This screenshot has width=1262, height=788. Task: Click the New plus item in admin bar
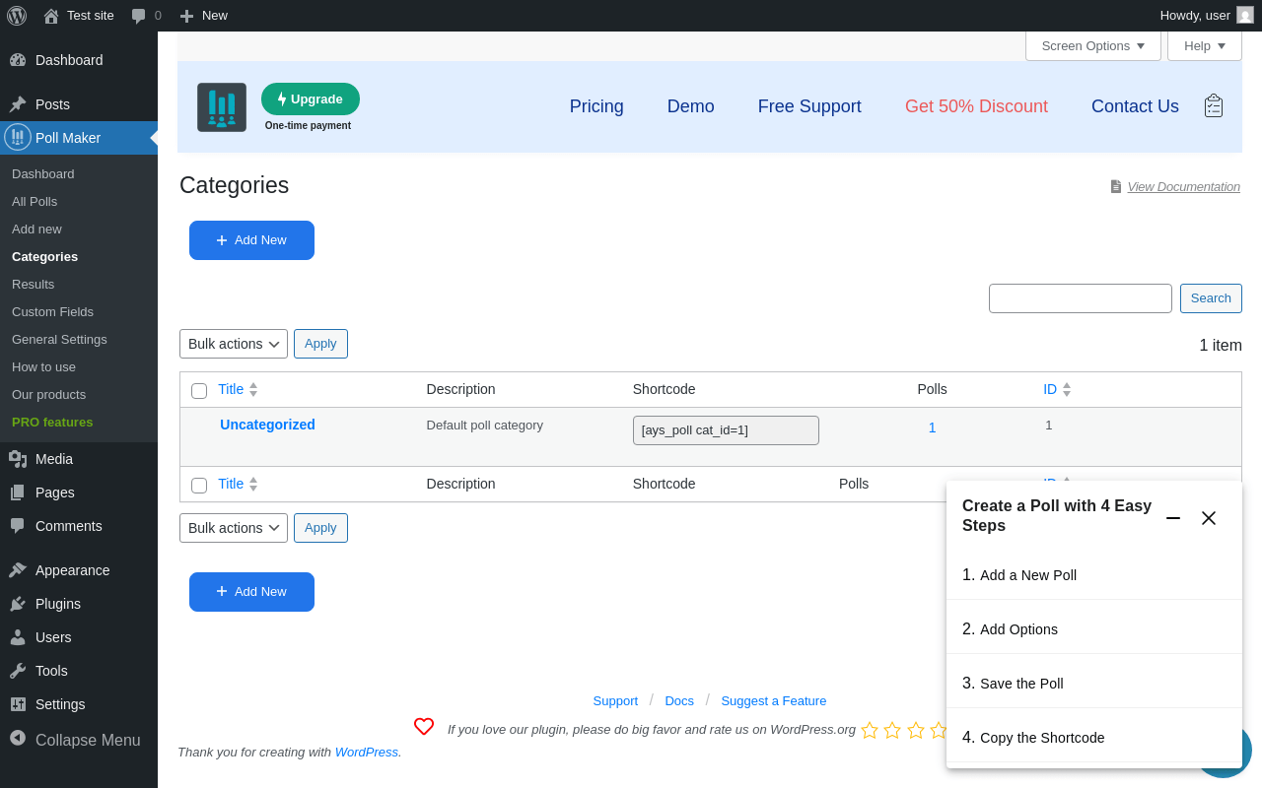tap(203, 16)
